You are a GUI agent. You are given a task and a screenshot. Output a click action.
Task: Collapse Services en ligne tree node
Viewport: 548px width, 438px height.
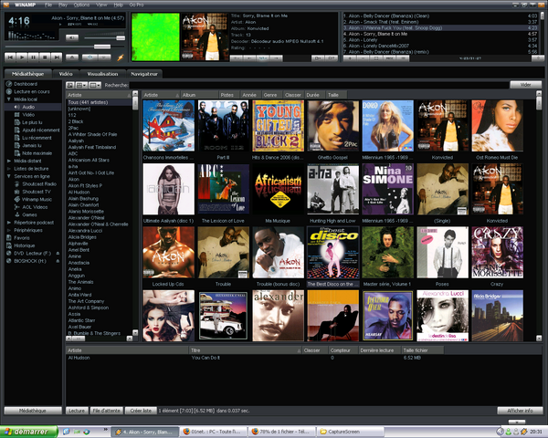click(9, 176)
